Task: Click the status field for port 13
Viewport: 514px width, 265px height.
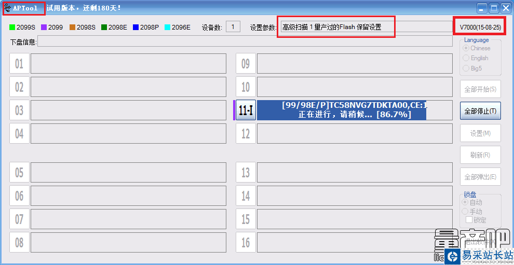Action: point(355,172)
